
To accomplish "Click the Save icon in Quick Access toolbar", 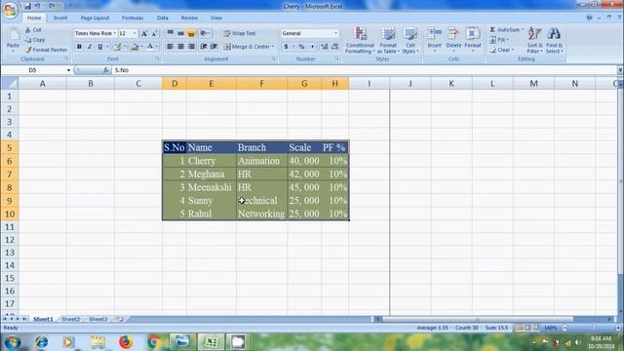I will coord(27,6).
